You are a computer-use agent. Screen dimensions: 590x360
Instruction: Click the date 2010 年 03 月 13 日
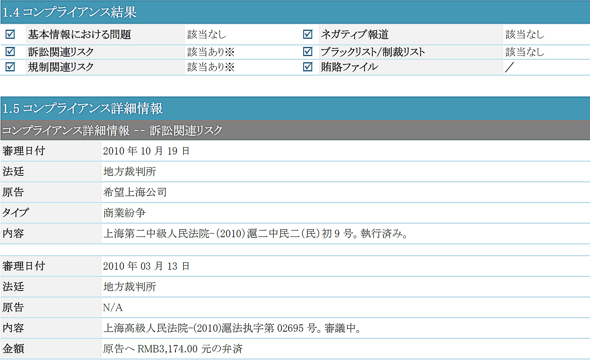[x=146, y=266]
